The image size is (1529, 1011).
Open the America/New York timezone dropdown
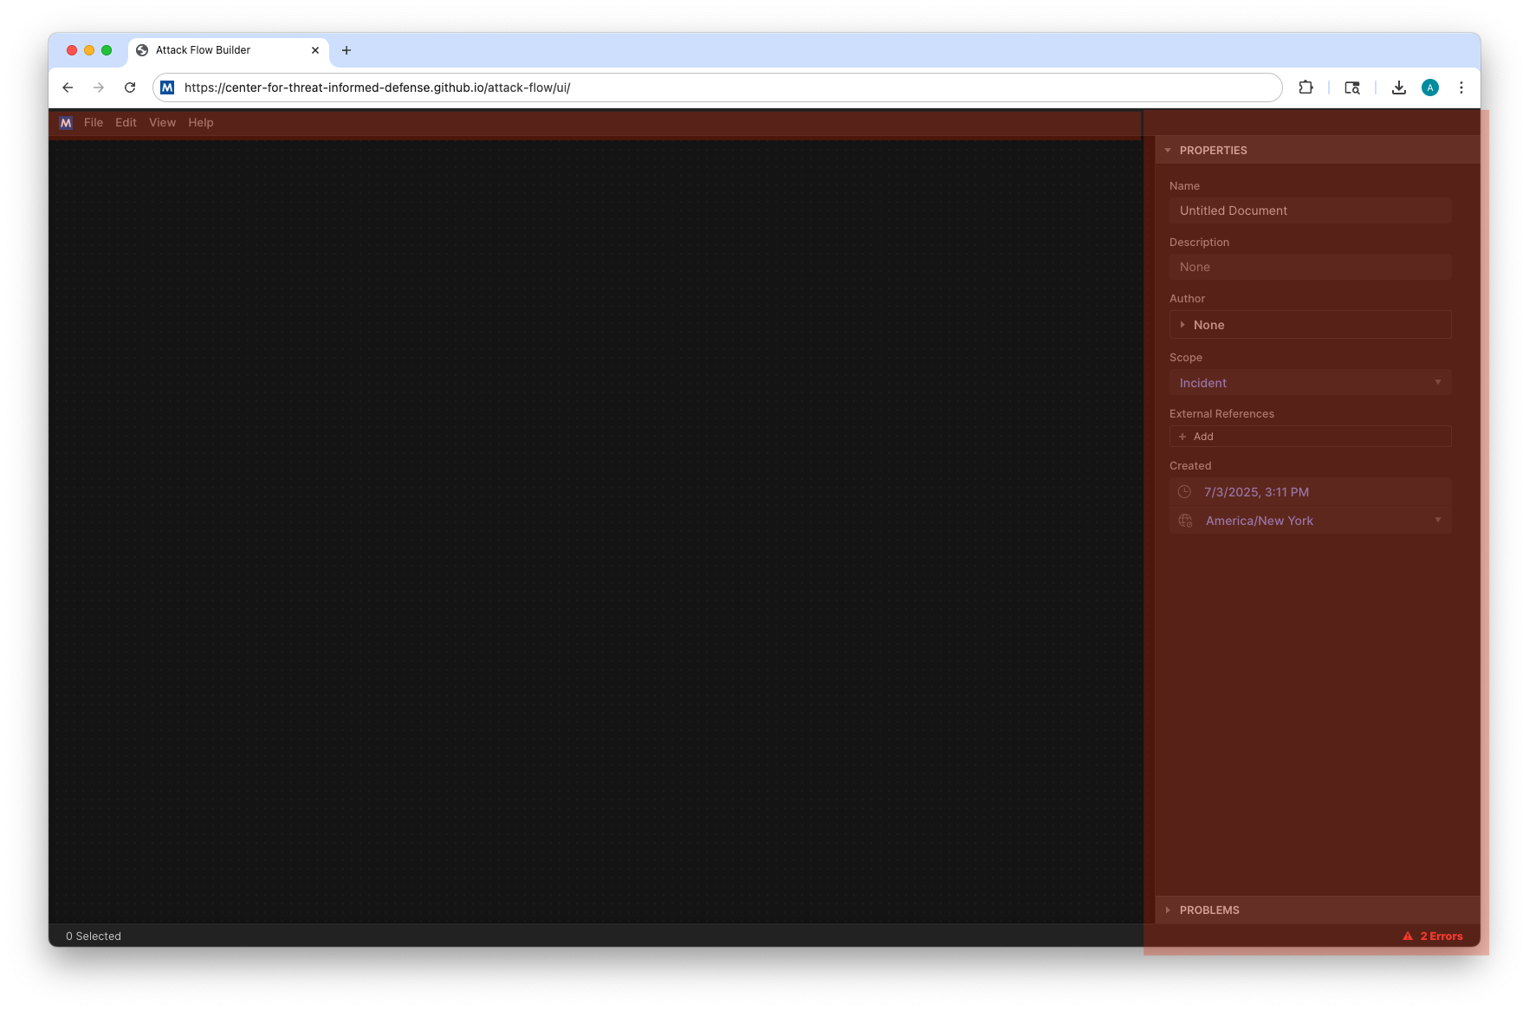click(1310, 521)
